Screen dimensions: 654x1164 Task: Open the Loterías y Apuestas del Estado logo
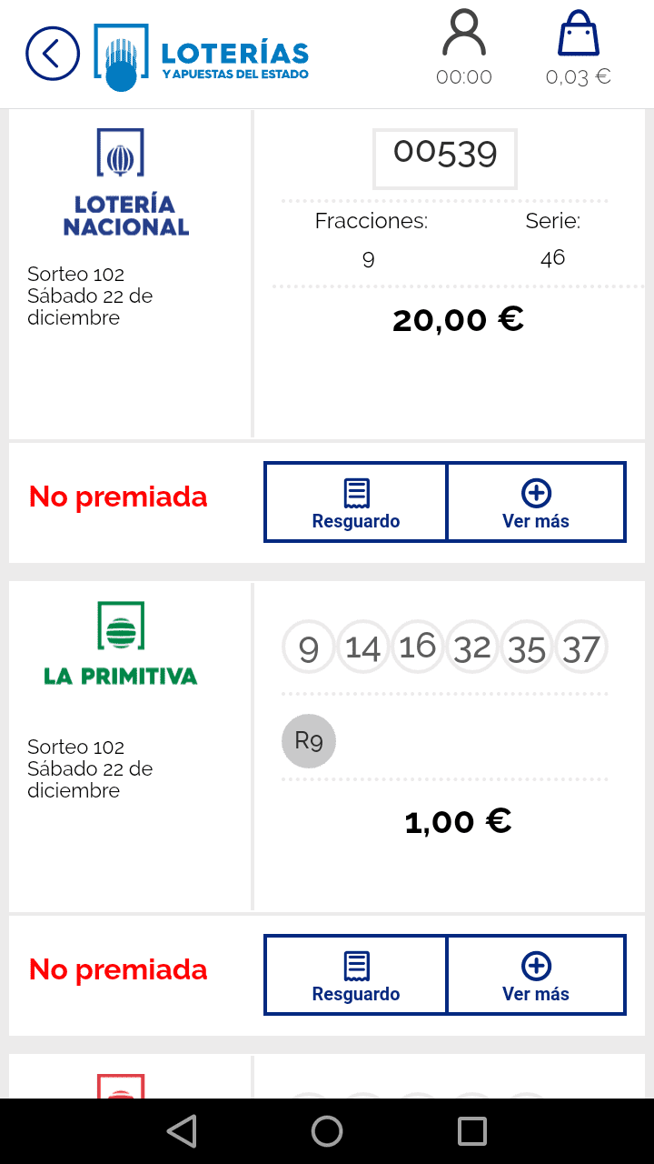(x=202, y=57)
